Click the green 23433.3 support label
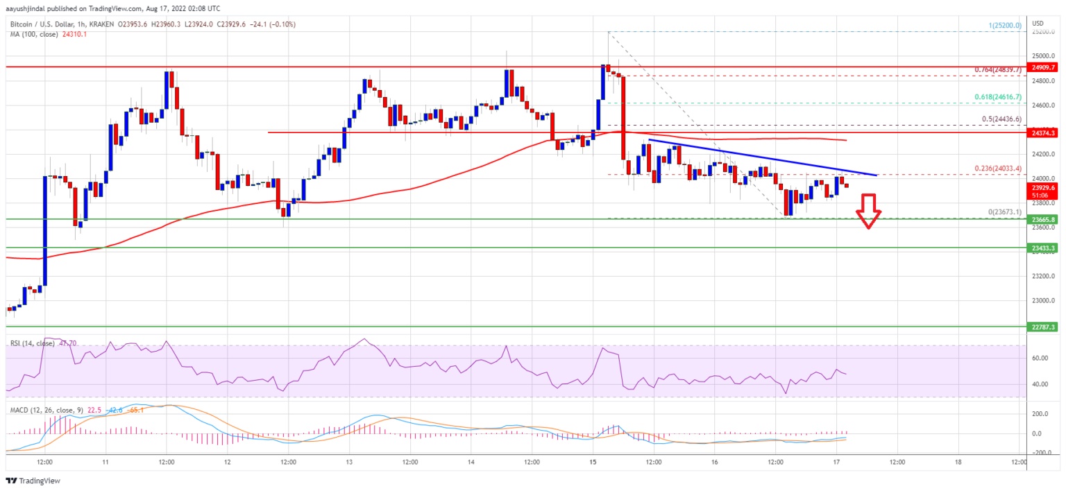Screen dimensions: 1066x491 [1044, 247]
